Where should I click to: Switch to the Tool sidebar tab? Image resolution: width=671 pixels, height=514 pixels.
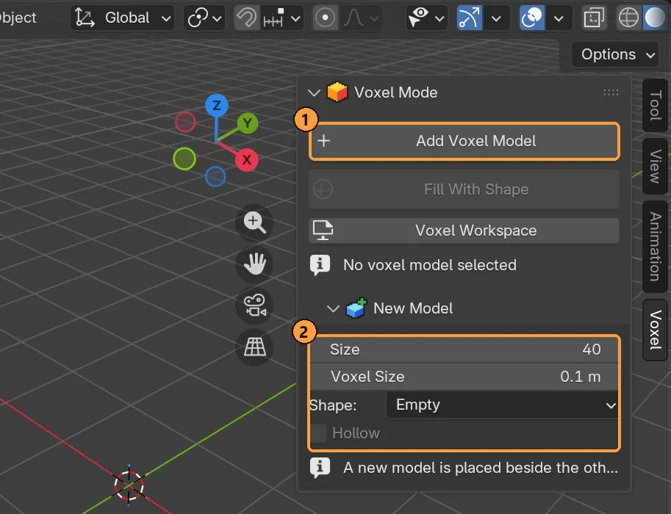[656, 105]
